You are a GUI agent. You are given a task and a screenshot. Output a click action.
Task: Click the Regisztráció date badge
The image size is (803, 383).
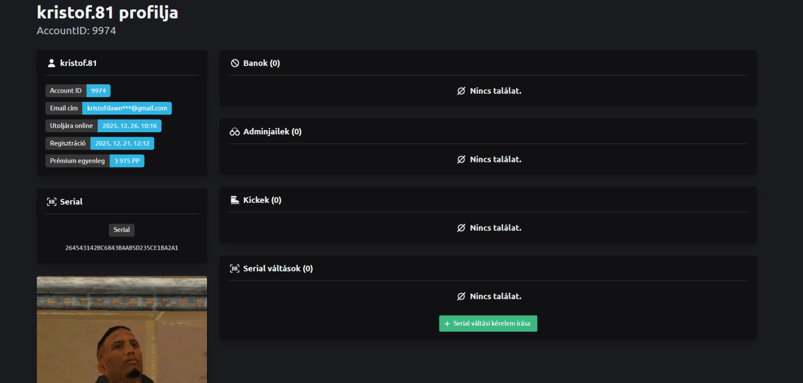tap(122, 143)
